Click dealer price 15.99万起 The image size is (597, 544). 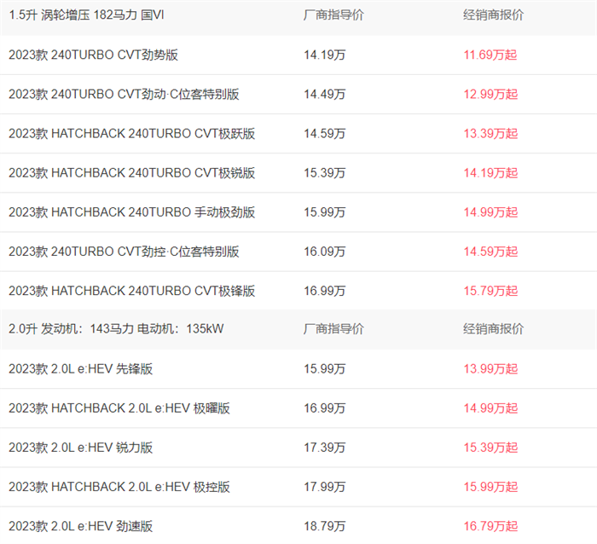coord(490,487)
